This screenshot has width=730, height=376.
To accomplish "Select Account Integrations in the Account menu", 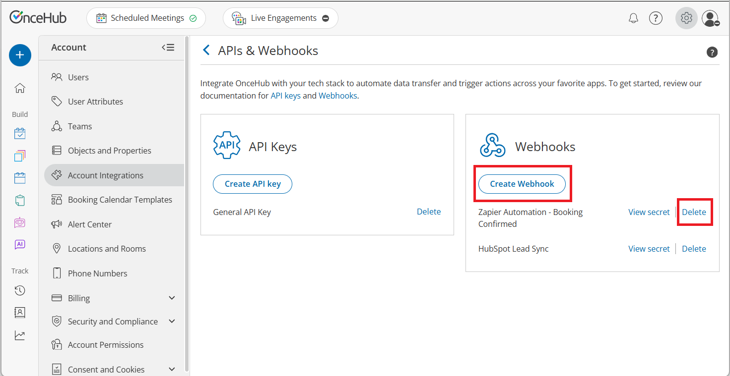I will (106, 175).
